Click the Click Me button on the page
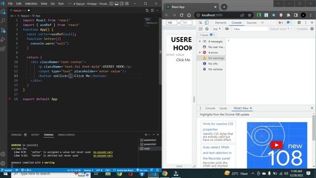Image resolution: width=316 pixels, height=178 pixels. coord(183,60)
